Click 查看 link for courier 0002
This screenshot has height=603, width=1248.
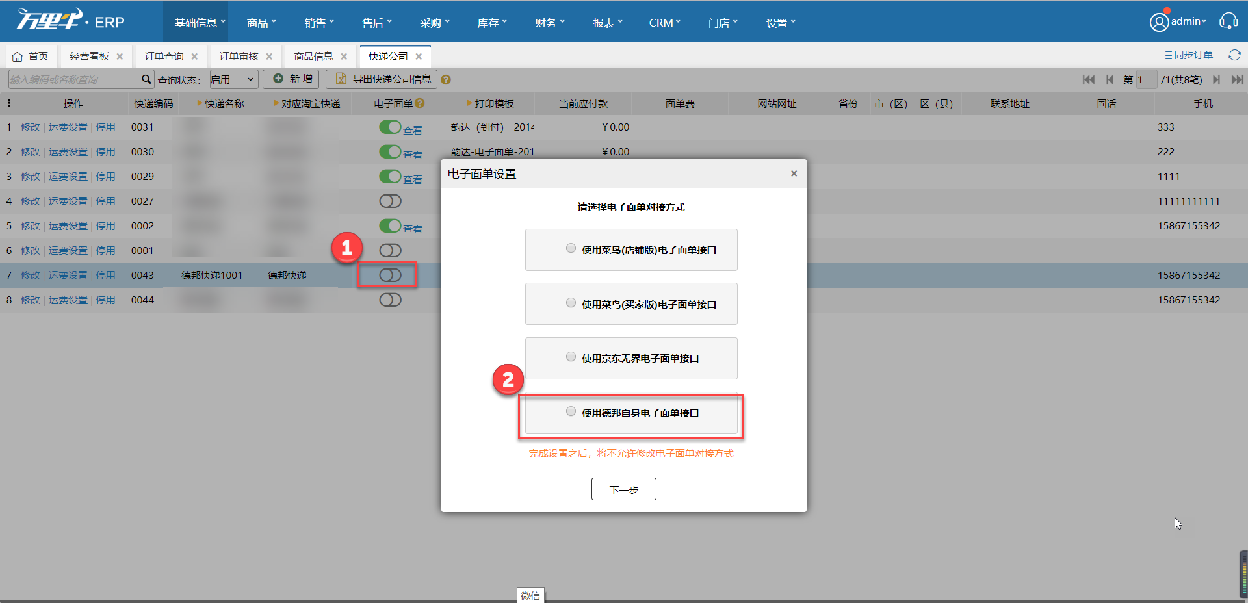413,229
